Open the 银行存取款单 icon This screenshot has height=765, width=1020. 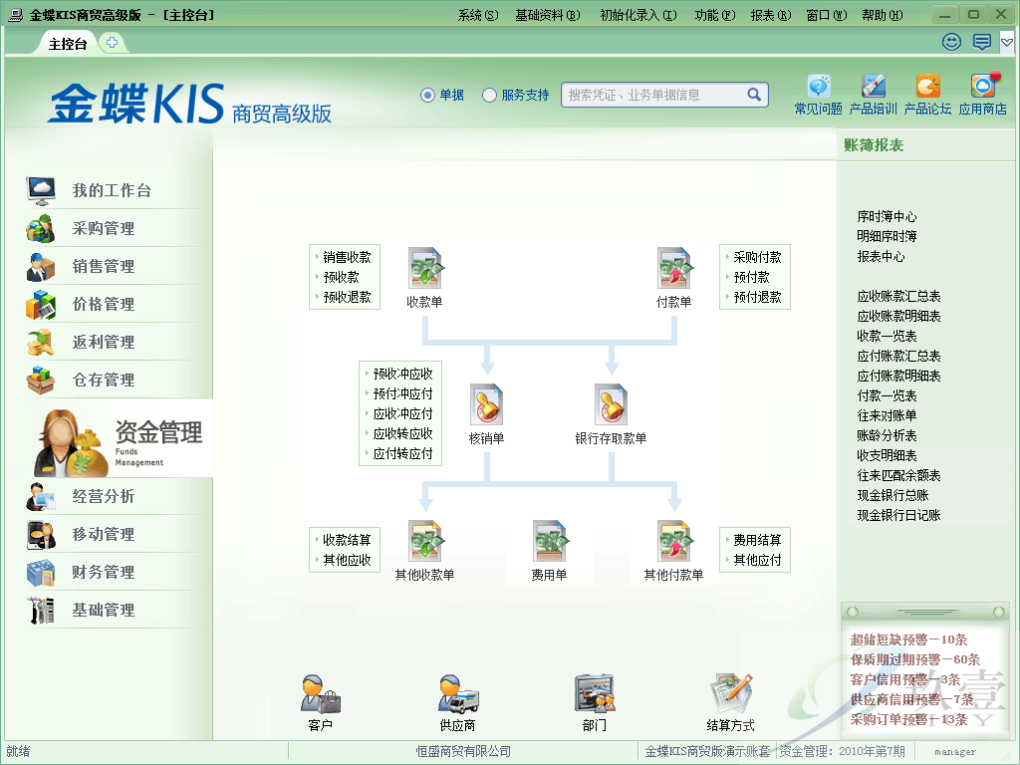611,404
